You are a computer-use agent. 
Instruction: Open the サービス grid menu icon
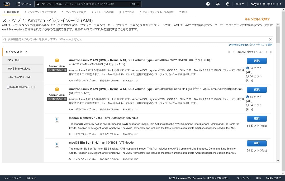[18, 4]
